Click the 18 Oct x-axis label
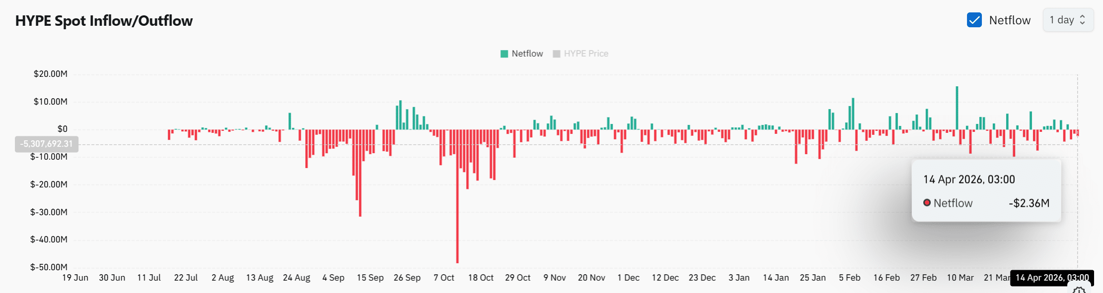 481,278
